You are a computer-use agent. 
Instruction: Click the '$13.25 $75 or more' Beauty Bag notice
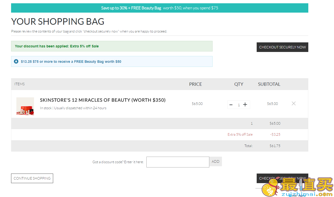(112, 62)
